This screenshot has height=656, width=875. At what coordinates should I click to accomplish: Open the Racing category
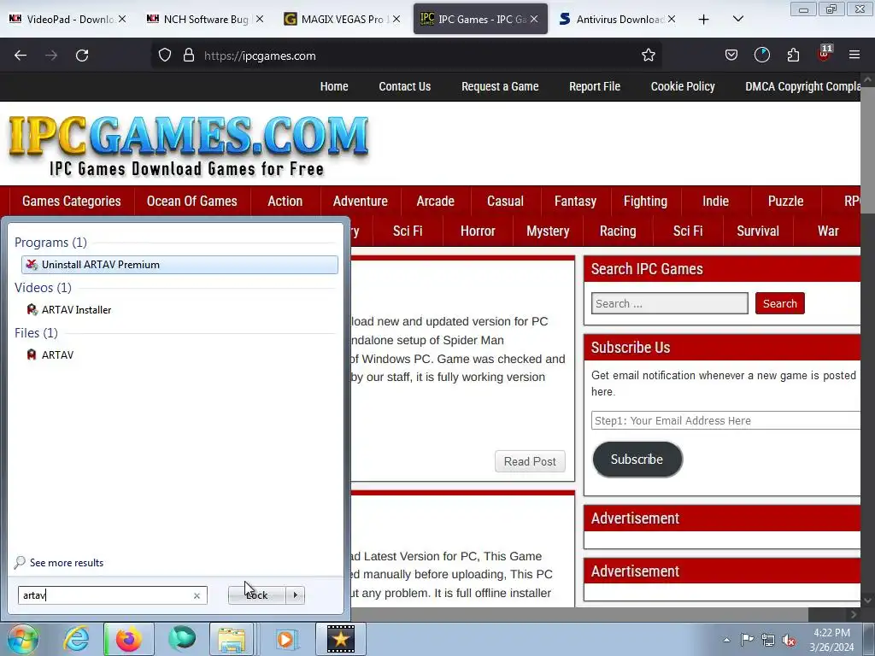[x=618, y=231]
